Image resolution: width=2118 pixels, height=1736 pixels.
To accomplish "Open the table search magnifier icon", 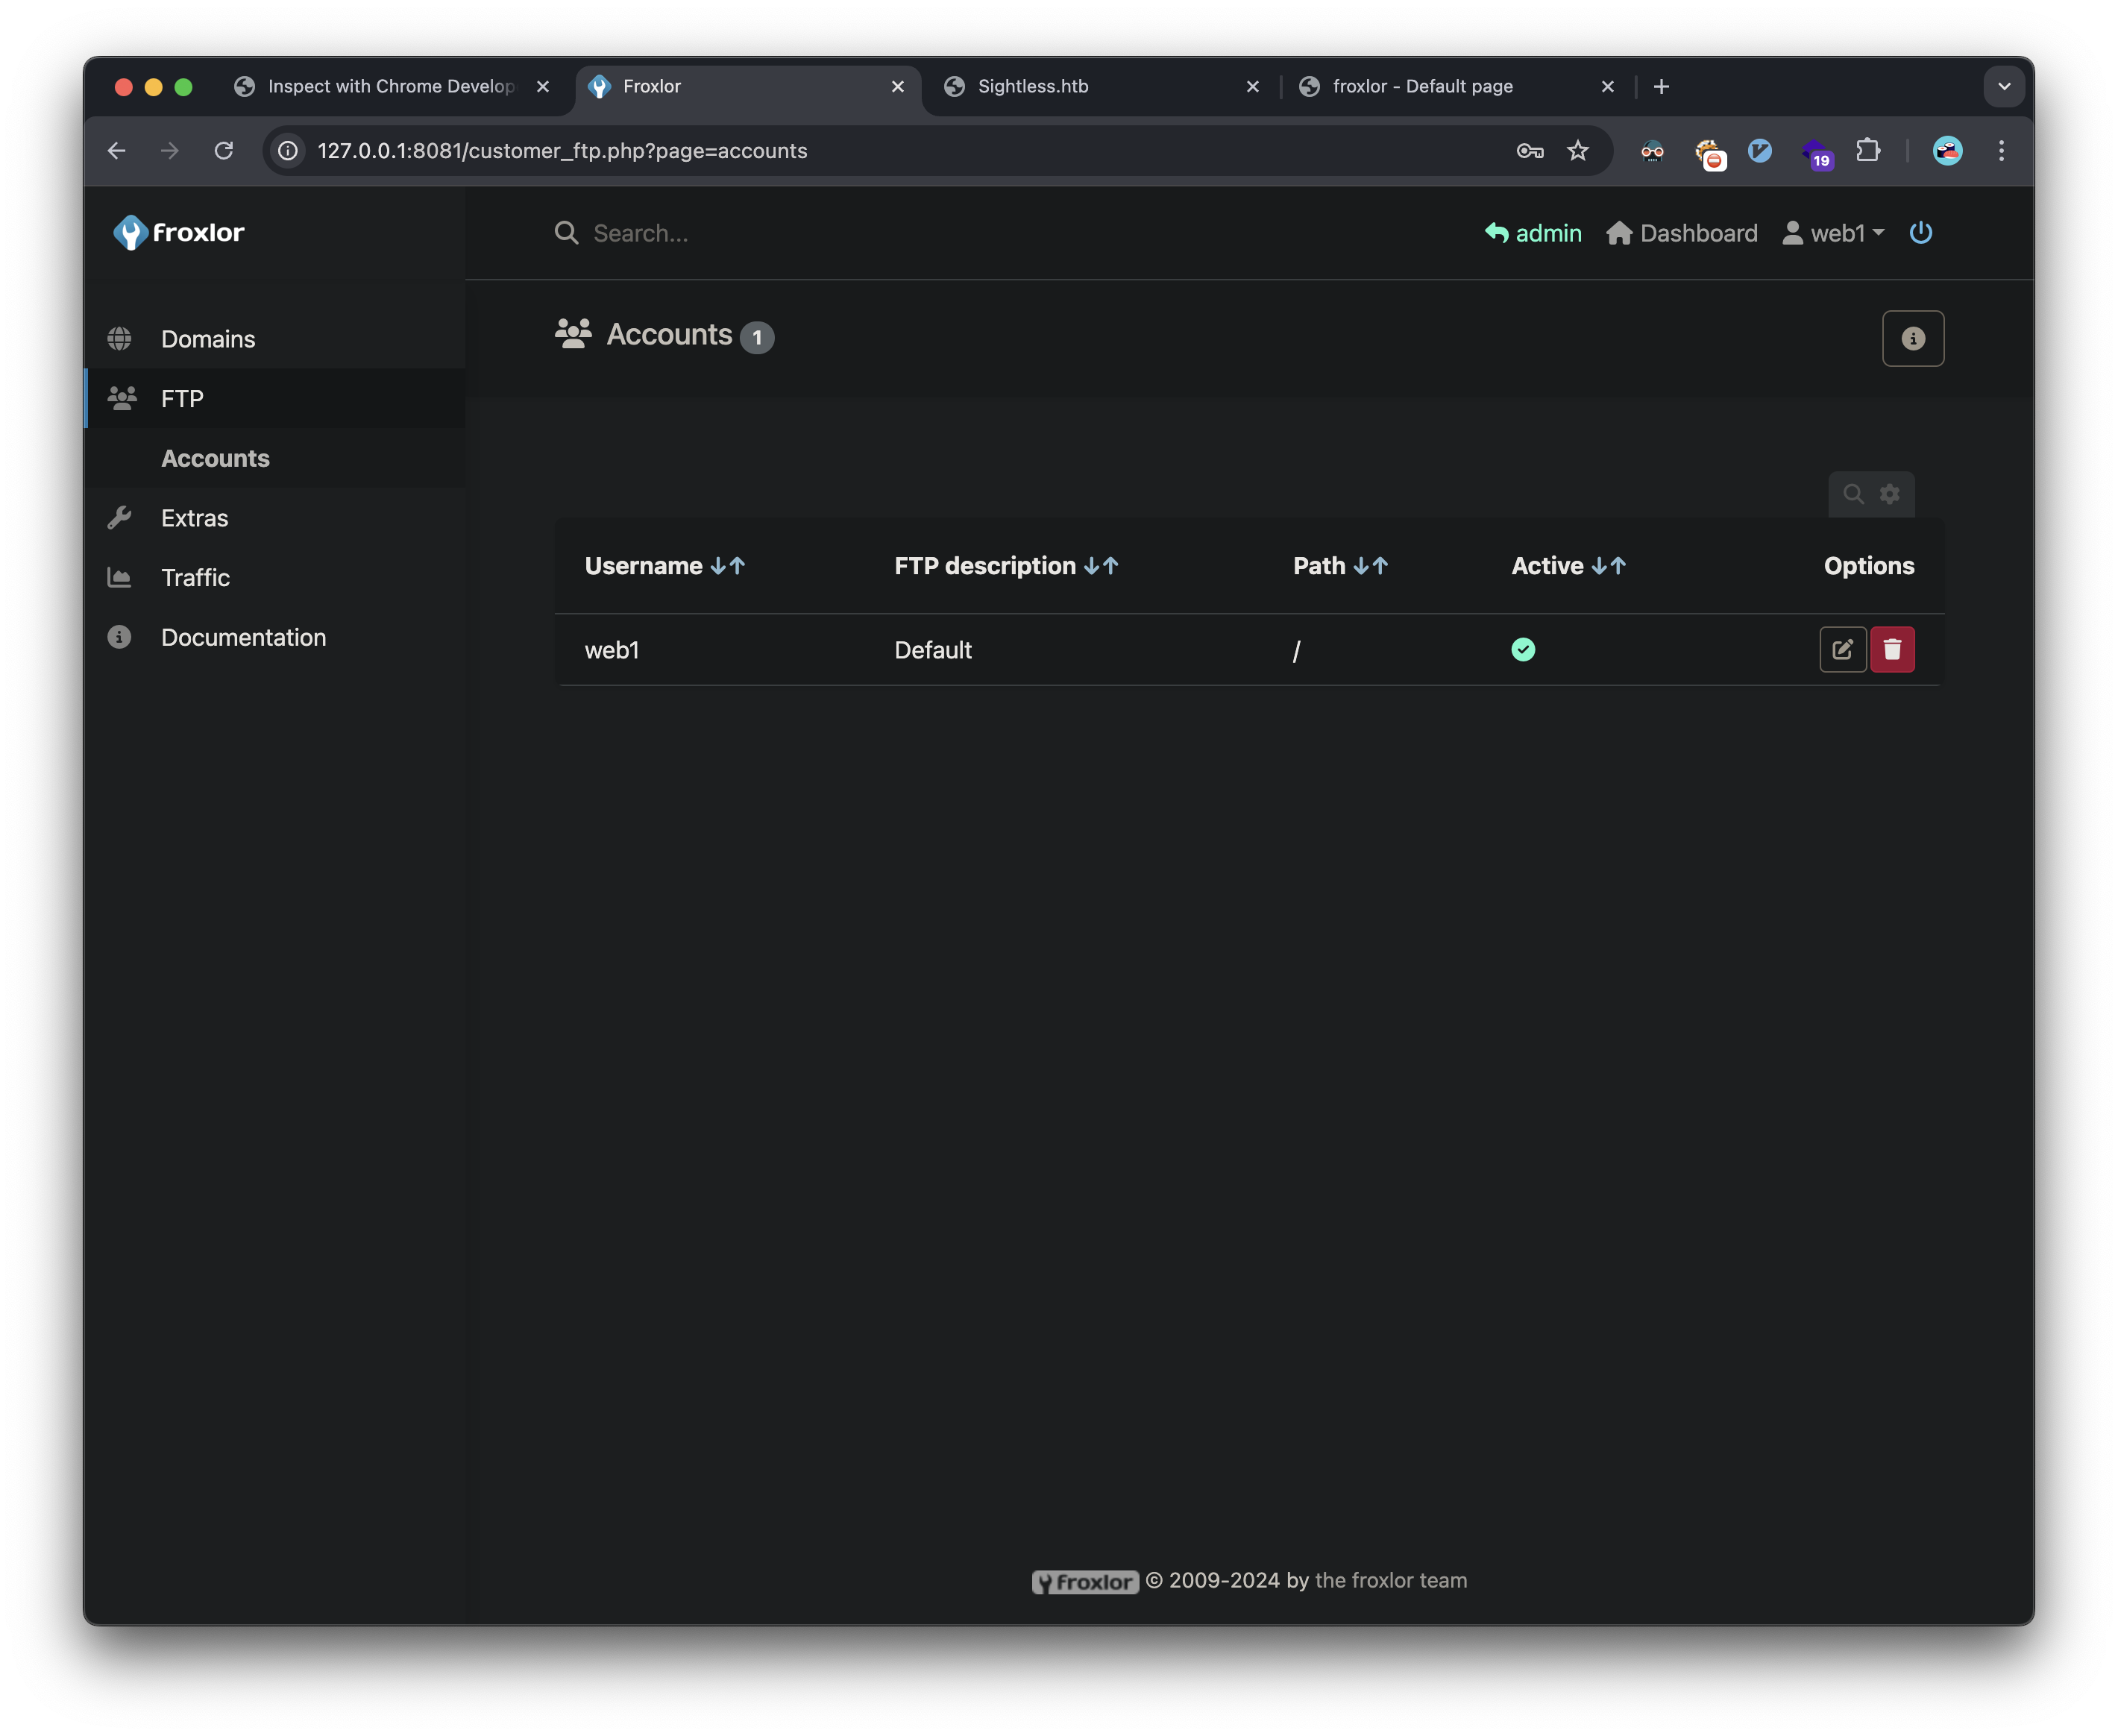I will click(x=1853, y=494).
